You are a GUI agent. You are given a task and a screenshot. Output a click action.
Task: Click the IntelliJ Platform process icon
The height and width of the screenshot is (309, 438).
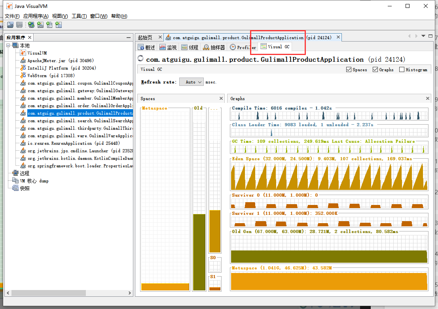pos(23,68)
